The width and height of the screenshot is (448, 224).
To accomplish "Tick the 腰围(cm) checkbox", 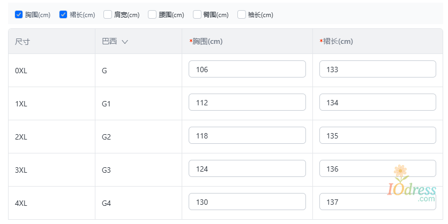I will click(152, 14).
